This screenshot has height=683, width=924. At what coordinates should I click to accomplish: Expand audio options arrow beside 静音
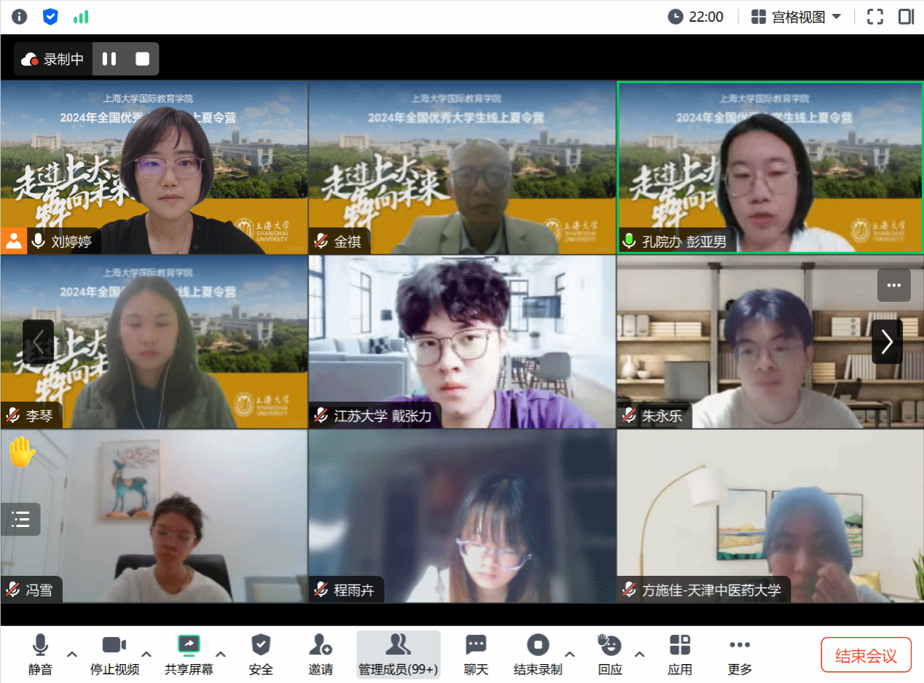click(72, 654)
